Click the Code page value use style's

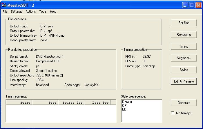[x=91, y=85]
